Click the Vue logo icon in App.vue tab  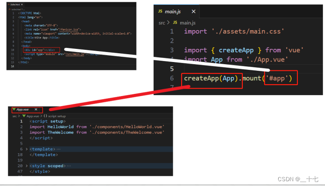tap(14, 109)
